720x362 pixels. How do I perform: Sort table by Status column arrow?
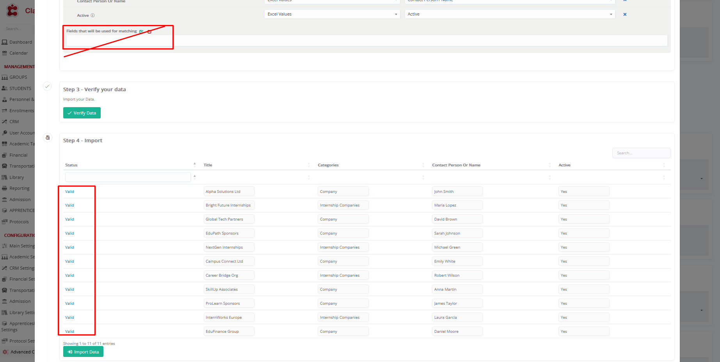194,165
